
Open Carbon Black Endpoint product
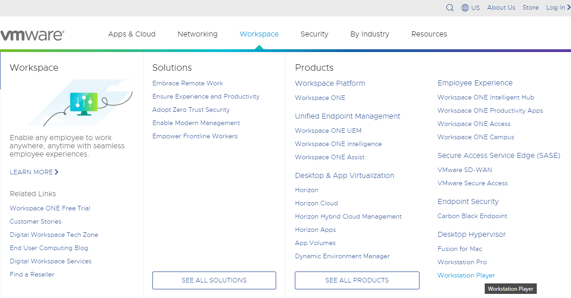(x=472, y=216)
